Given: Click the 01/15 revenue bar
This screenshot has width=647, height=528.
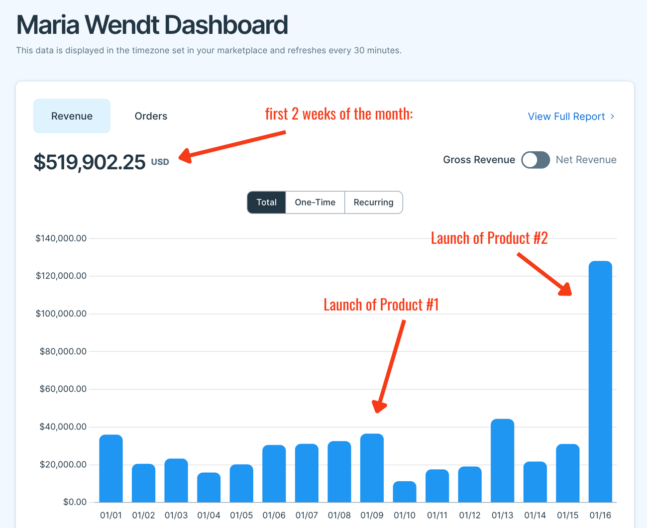Looking at the screenshot, I should click(x=567, y=473).
